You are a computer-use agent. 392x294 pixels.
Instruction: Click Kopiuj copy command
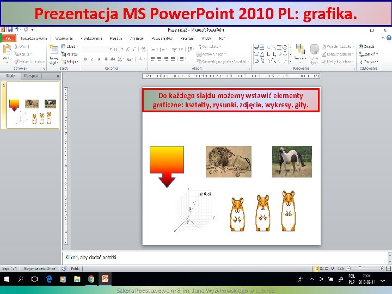click(x=23, y=54)
